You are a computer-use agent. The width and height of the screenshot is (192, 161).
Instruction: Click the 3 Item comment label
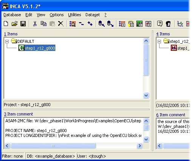pyautogui.click(x=19, y=114)
